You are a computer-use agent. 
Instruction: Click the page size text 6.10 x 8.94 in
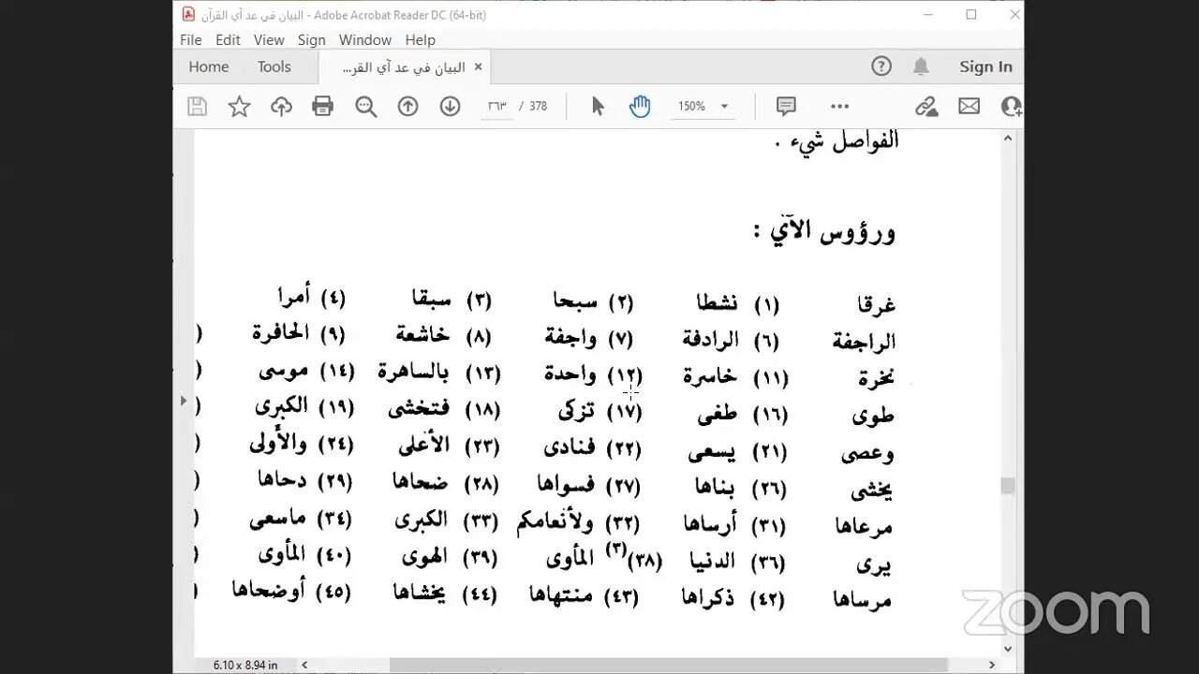244,665
